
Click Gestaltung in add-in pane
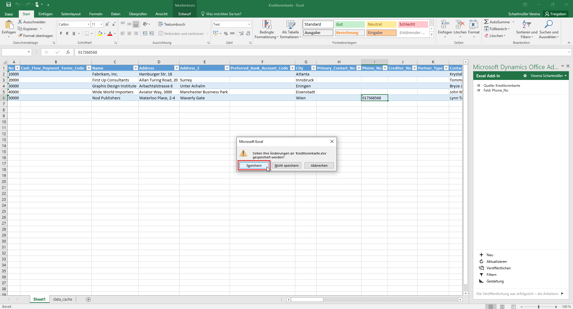click(x=491, y=281)
